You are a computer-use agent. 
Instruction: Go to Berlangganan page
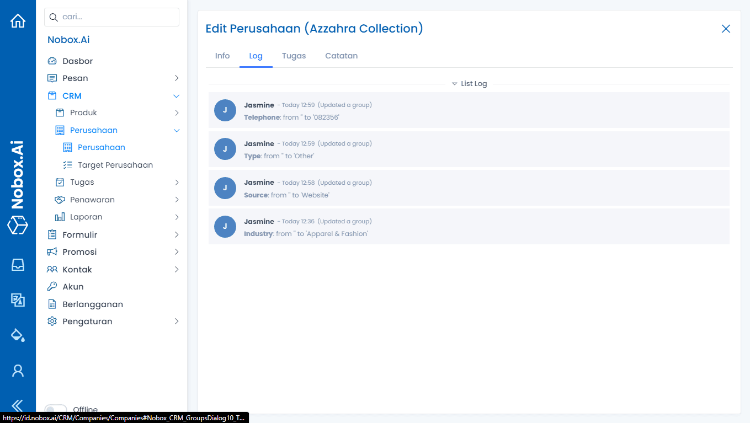point(92,304)
